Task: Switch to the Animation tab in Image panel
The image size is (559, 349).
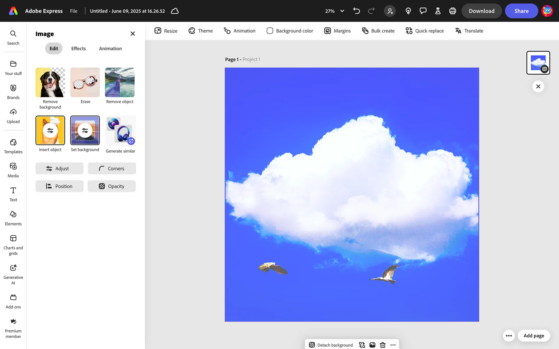Action: (x=110, y=49)
